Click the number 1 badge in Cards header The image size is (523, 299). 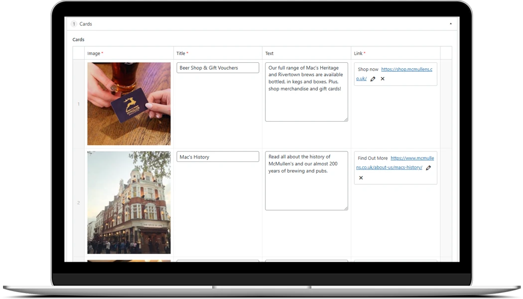click(x=74, y=24)
